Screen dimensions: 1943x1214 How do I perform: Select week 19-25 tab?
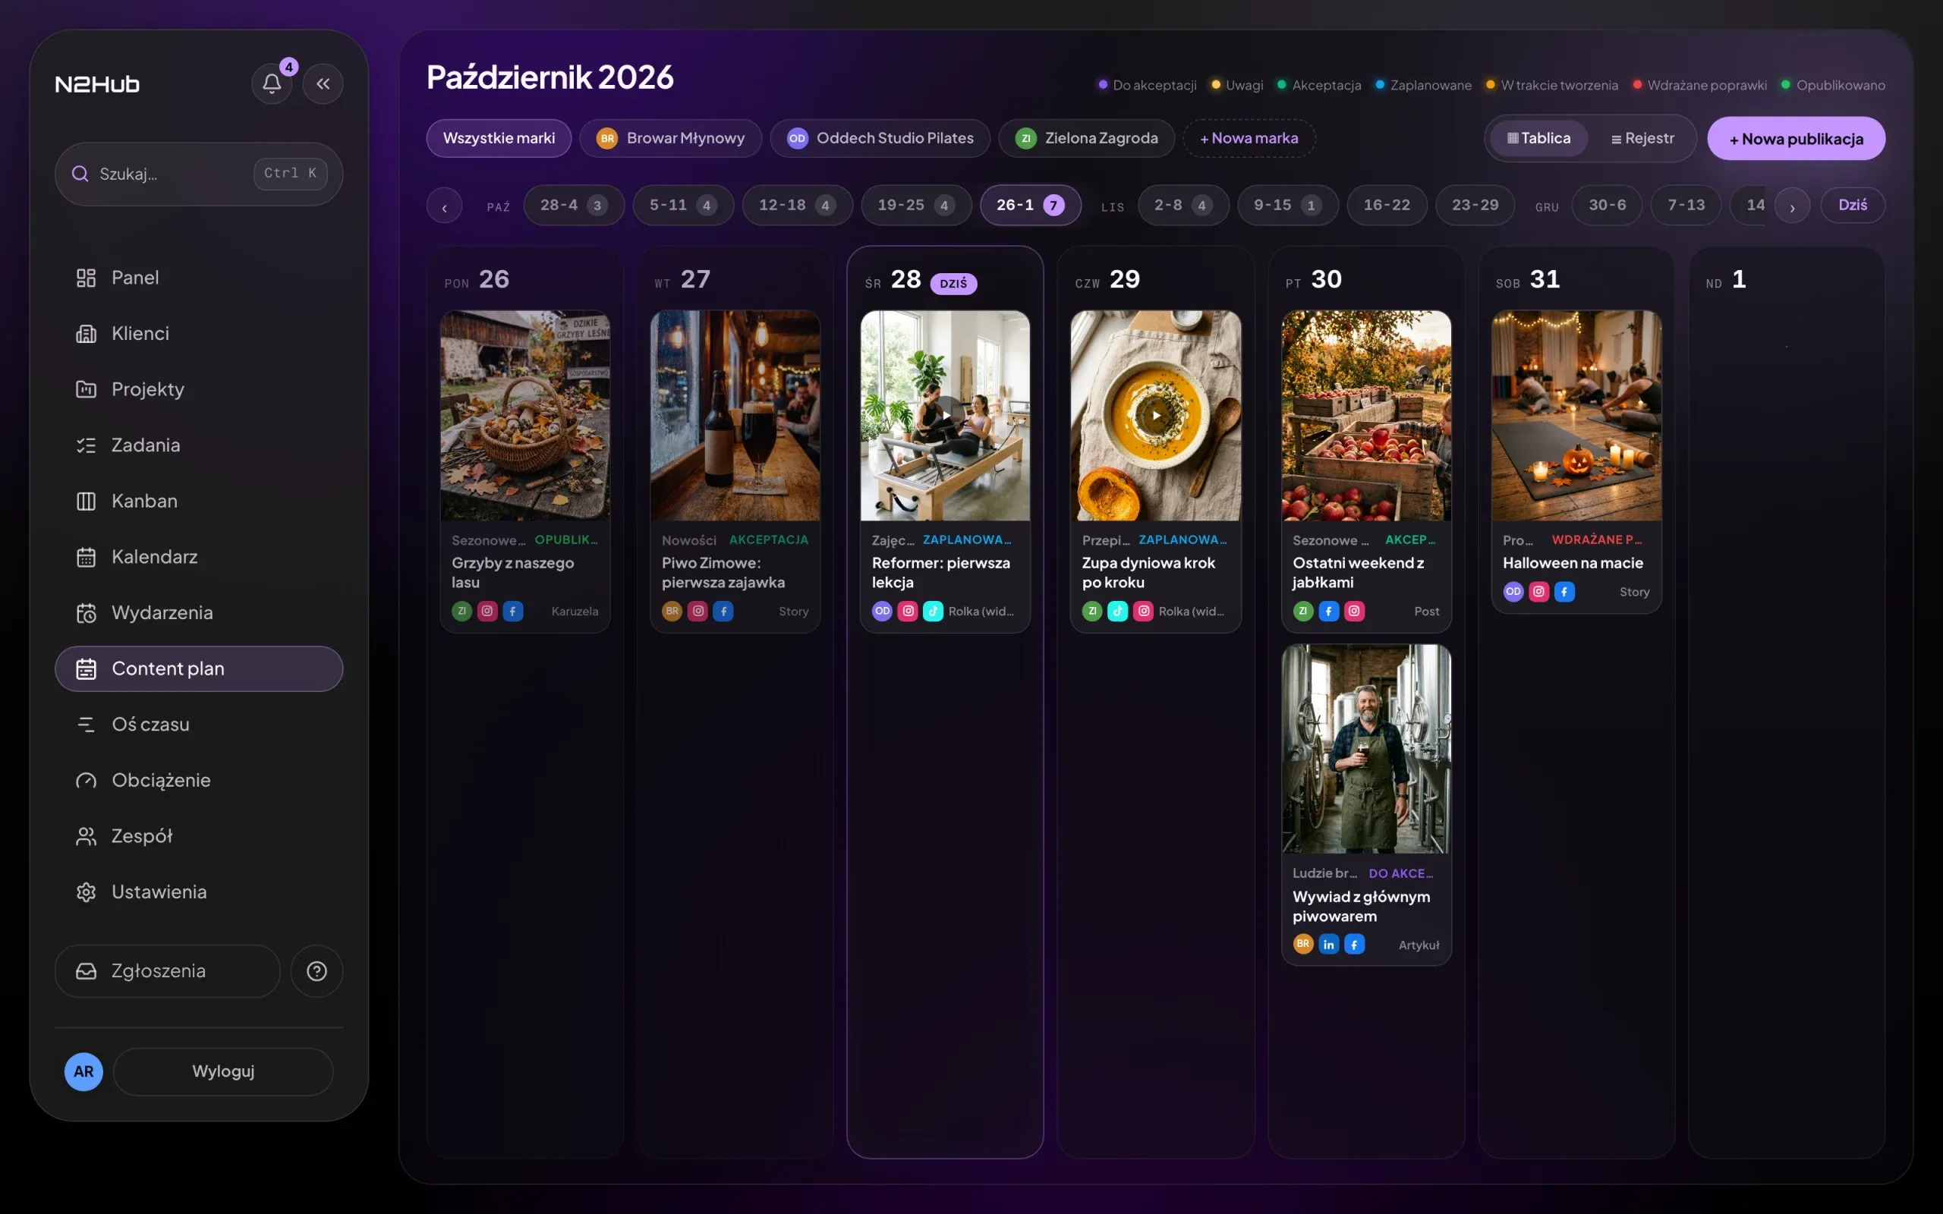(x=915, y=206)
